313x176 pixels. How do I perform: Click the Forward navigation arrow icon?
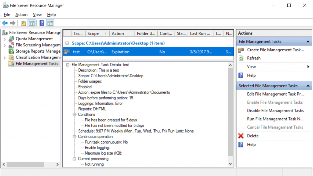[13, 23]
